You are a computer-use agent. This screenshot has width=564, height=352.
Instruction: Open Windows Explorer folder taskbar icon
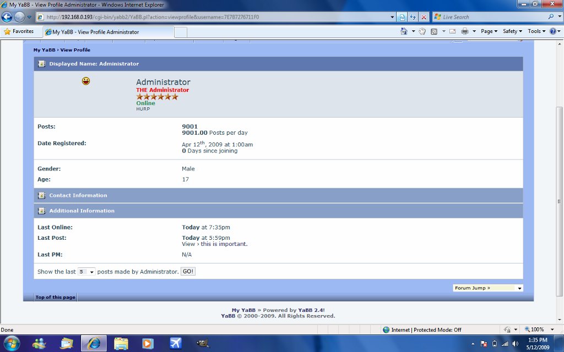[121, 344]
